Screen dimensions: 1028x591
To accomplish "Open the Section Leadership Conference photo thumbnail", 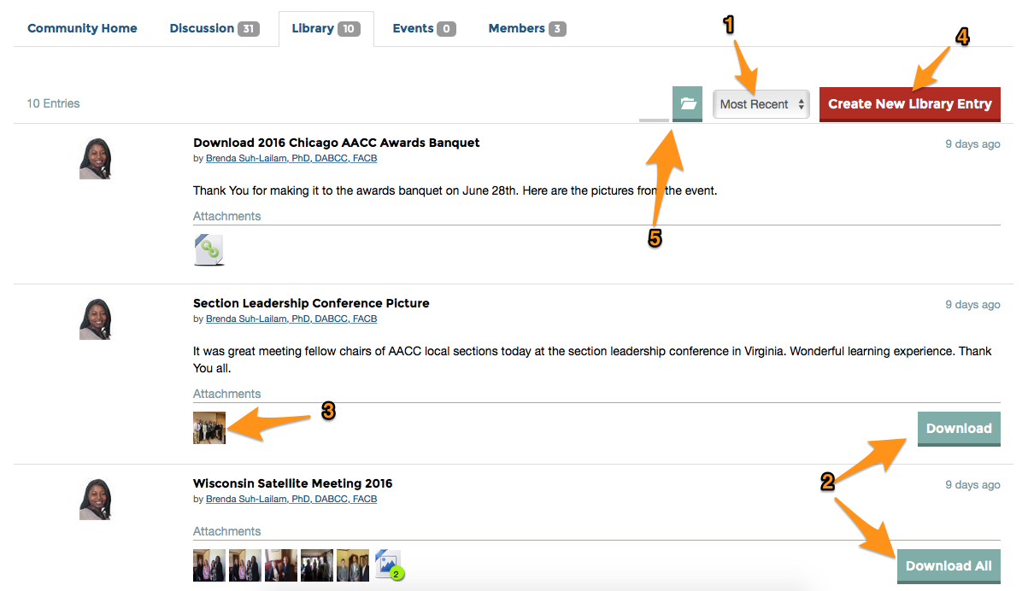I will click(209, 428).
